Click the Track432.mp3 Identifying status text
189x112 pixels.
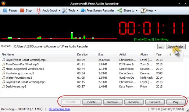[x=153, y=39]
